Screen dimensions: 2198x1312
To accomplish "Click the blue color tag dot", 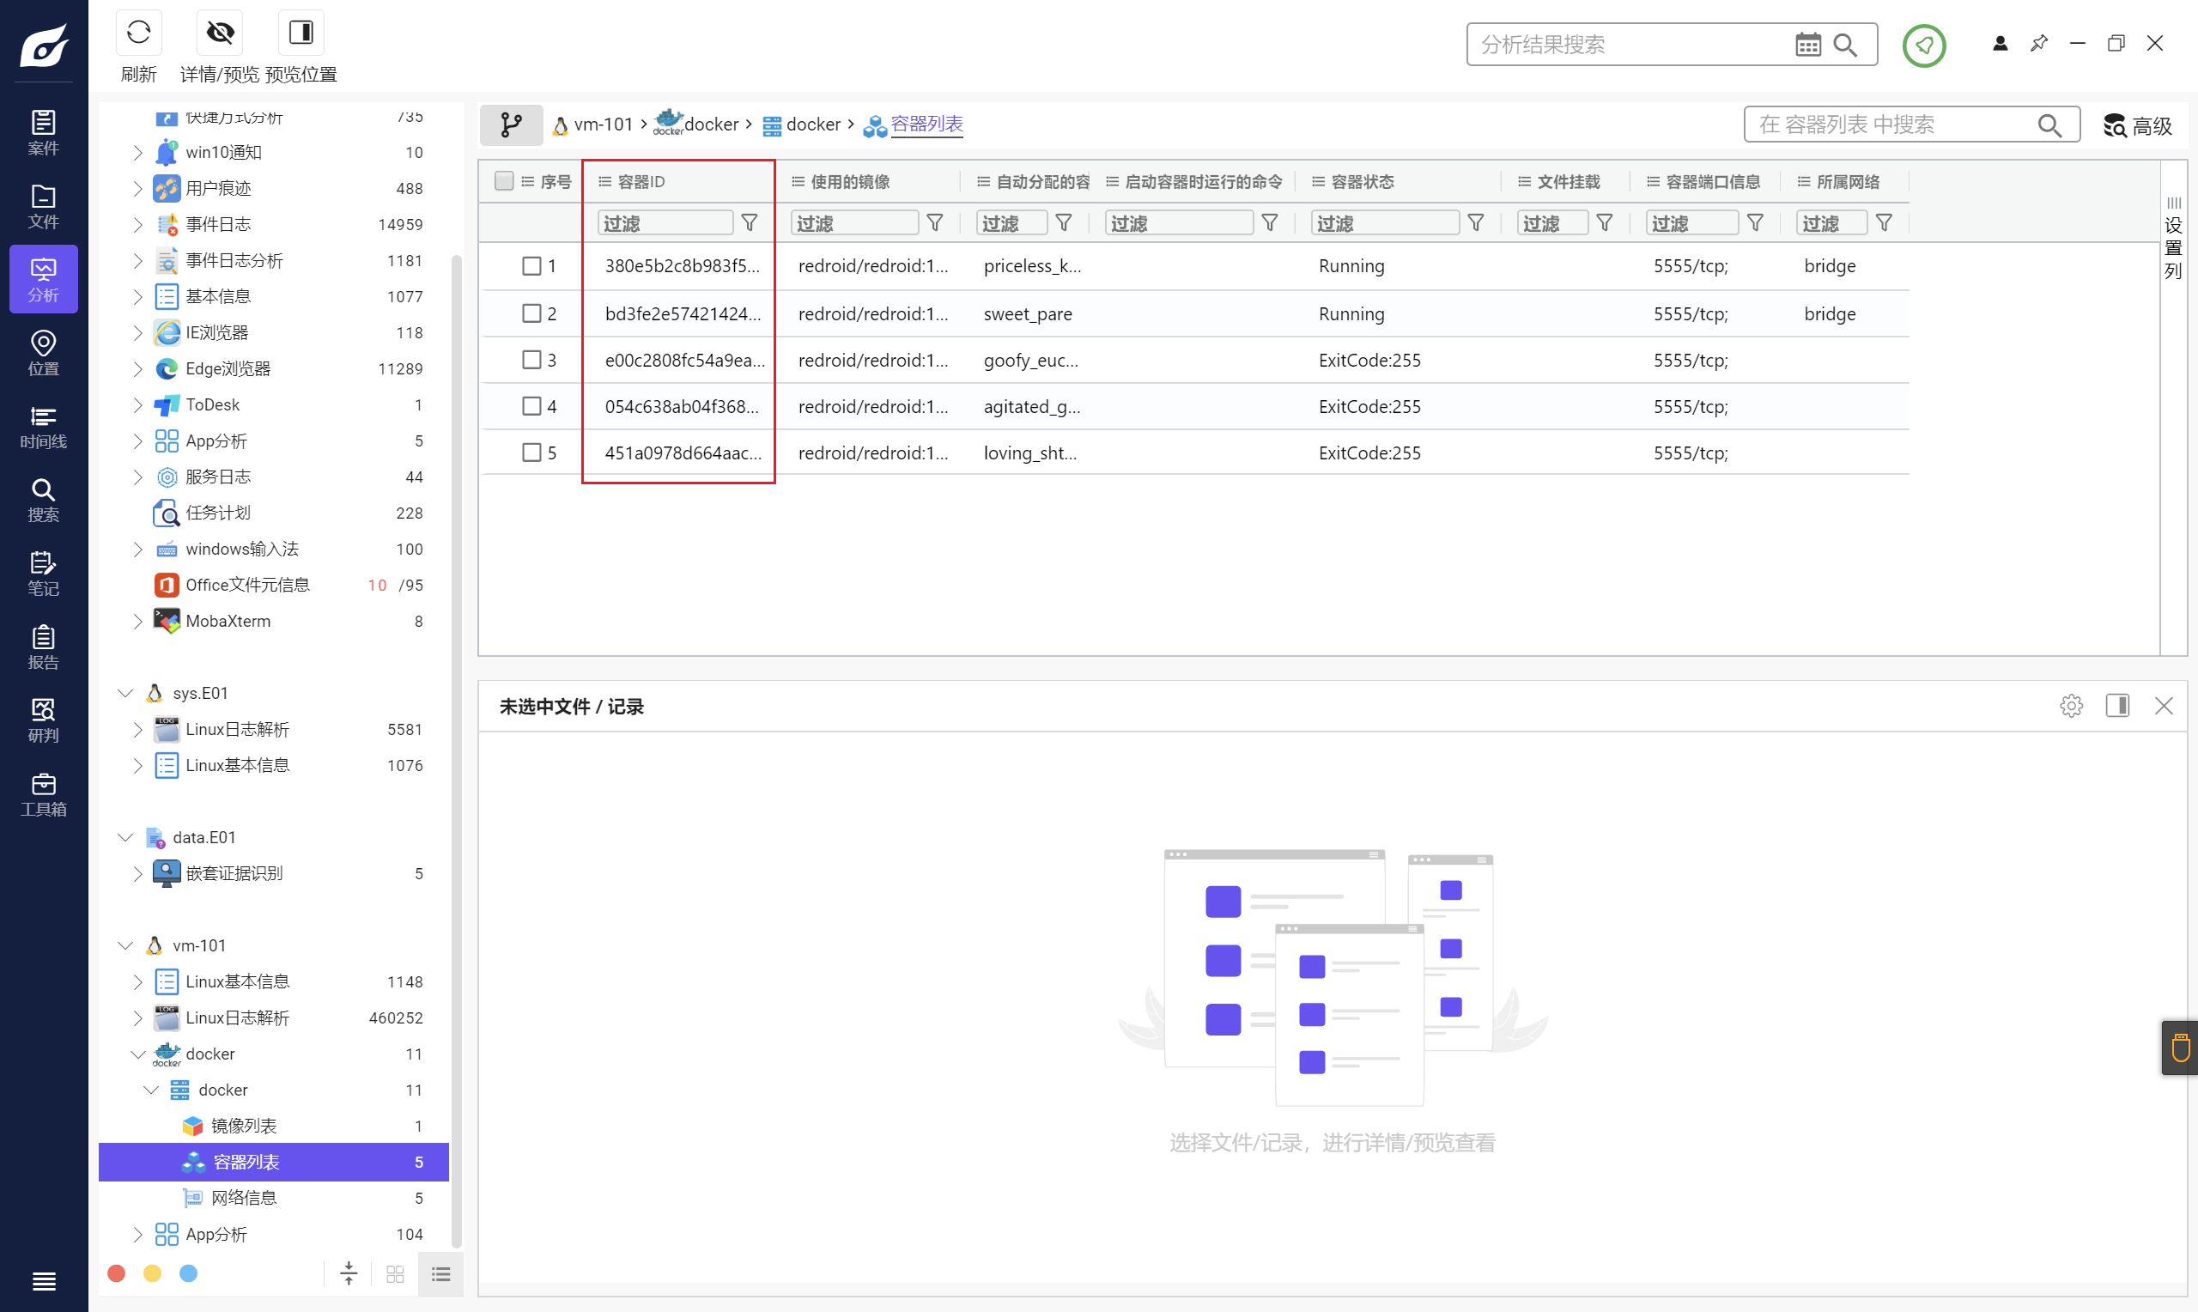I will pyautogui.click(x=188, y=1273).
